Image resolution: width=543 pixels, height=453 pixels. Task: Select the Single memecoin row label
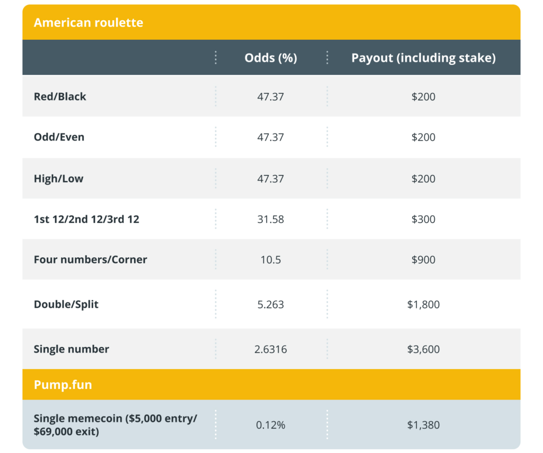click(115, 424)
